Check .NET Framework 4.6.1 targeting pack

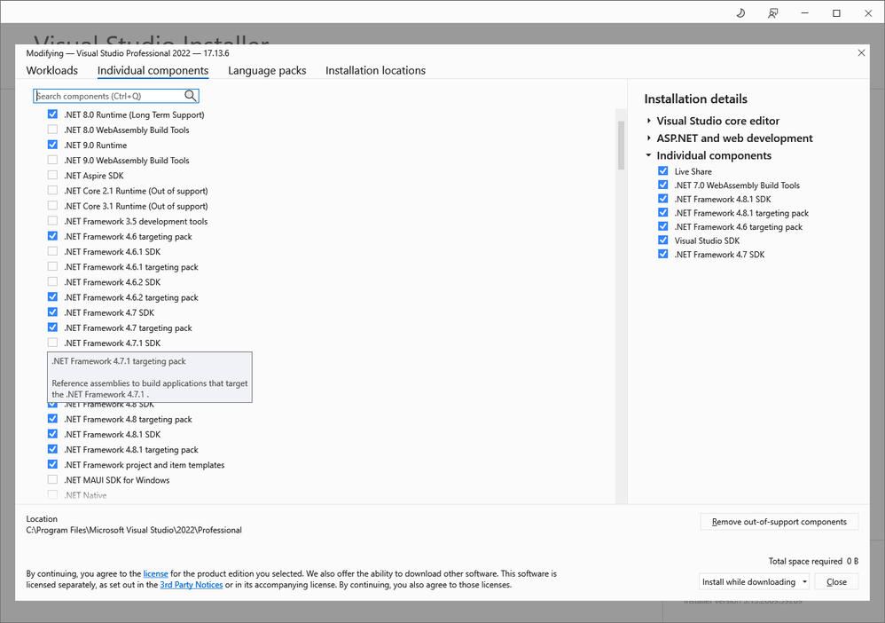(52, 267)
